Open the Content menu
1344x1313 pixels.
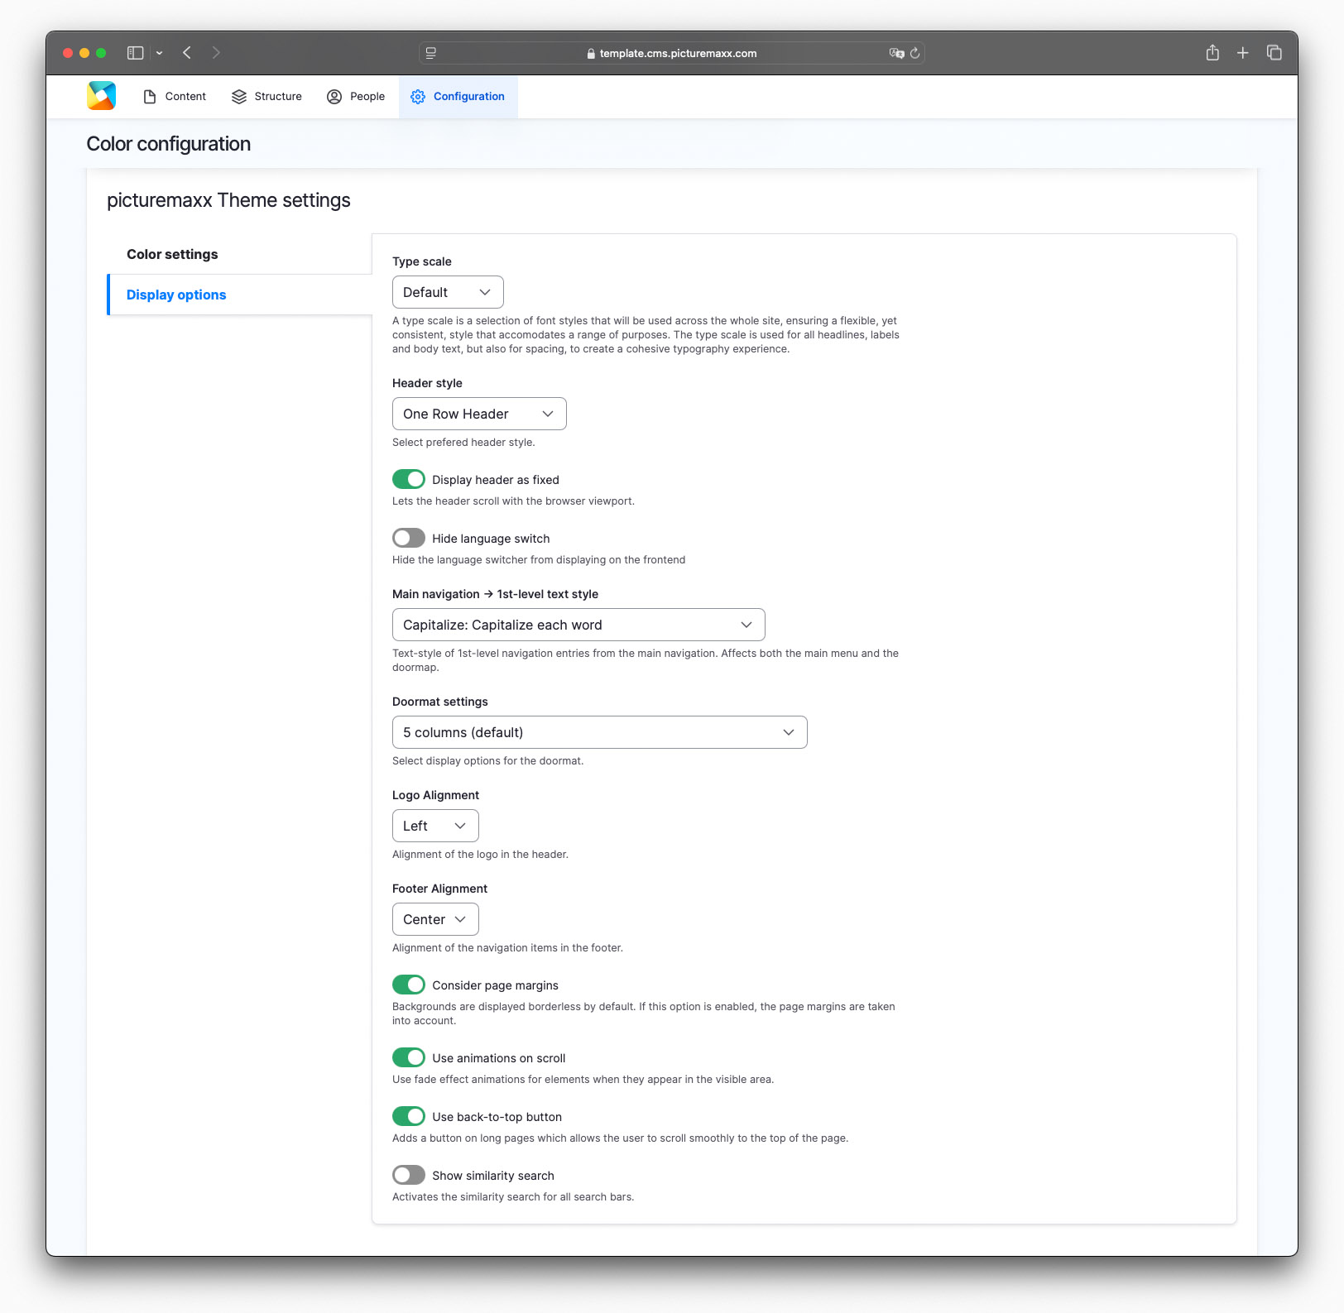click(175, 97)
